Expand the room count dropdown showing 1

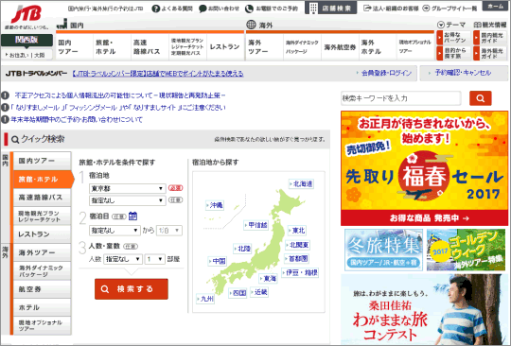pos(155,259)
